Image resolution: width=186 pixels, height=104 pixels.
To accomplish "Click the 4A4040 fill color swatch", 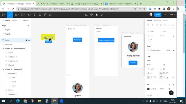I will (149, 89).
